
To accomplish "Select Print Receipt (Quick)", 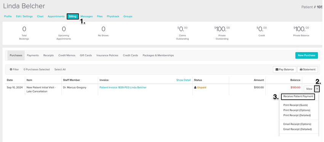I will click(x=295, y=105).
